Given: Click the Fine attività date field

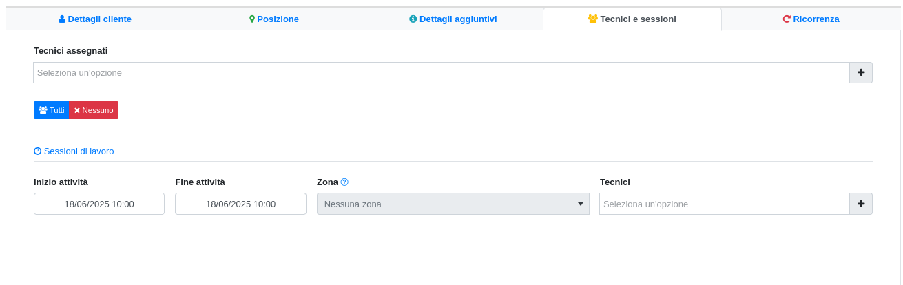Looking at the screenshot, I should click(240, 204).
